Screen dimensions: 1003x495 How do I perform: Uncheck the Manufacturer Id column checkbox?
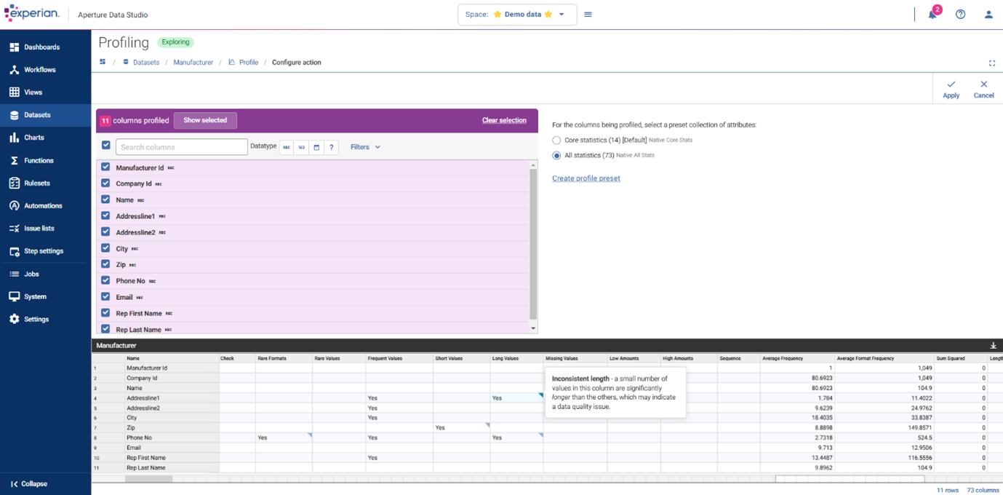(105, 167)
